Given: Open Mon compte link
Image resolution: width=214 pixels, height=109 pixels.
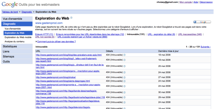Looking at the screenshot, I should pyautogui.click(x=186, y=2).
